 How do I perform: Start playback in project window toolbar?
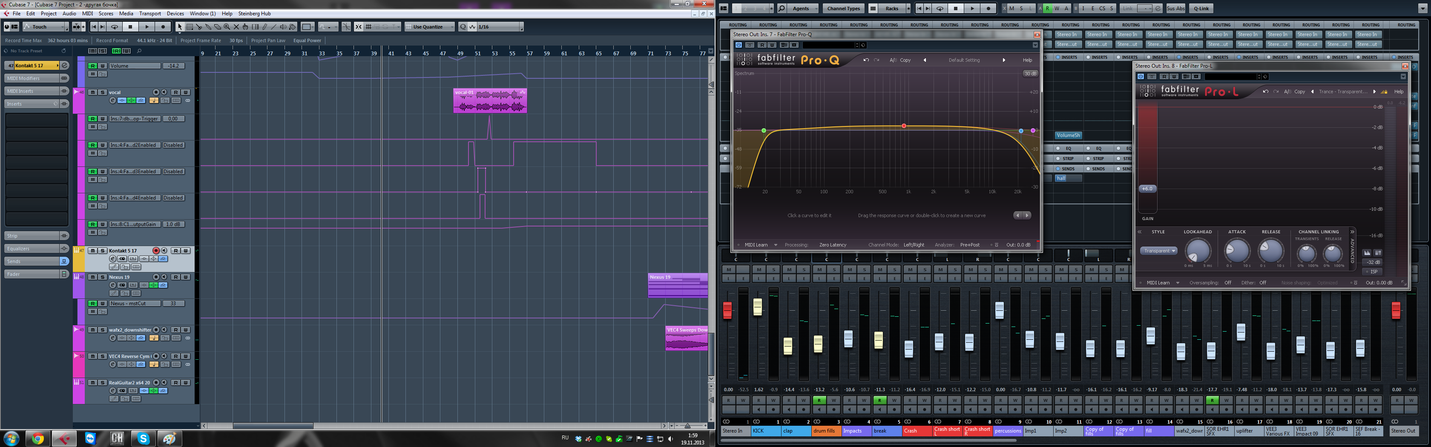147,27
